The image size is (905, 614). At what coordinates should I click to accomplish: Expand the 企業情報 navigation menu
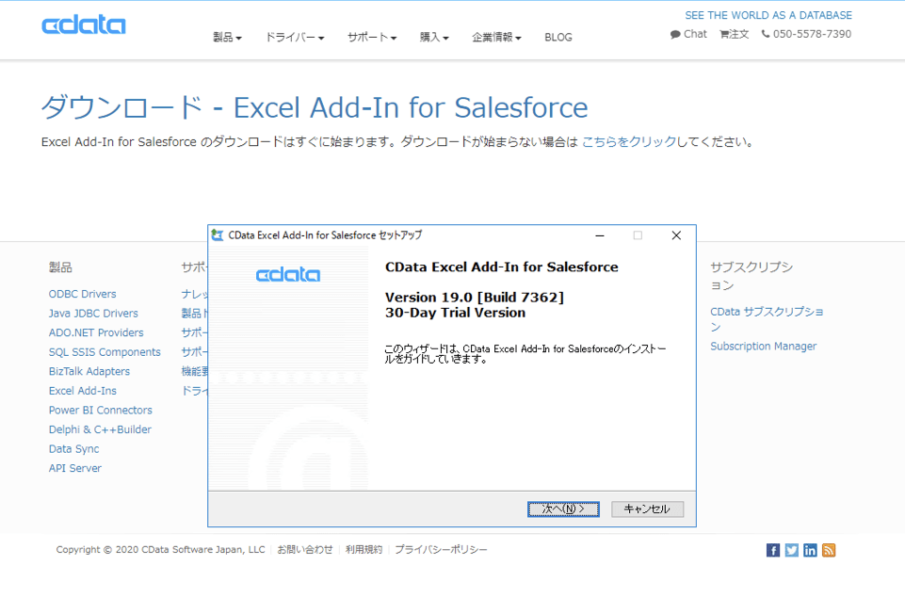(496, 37)
